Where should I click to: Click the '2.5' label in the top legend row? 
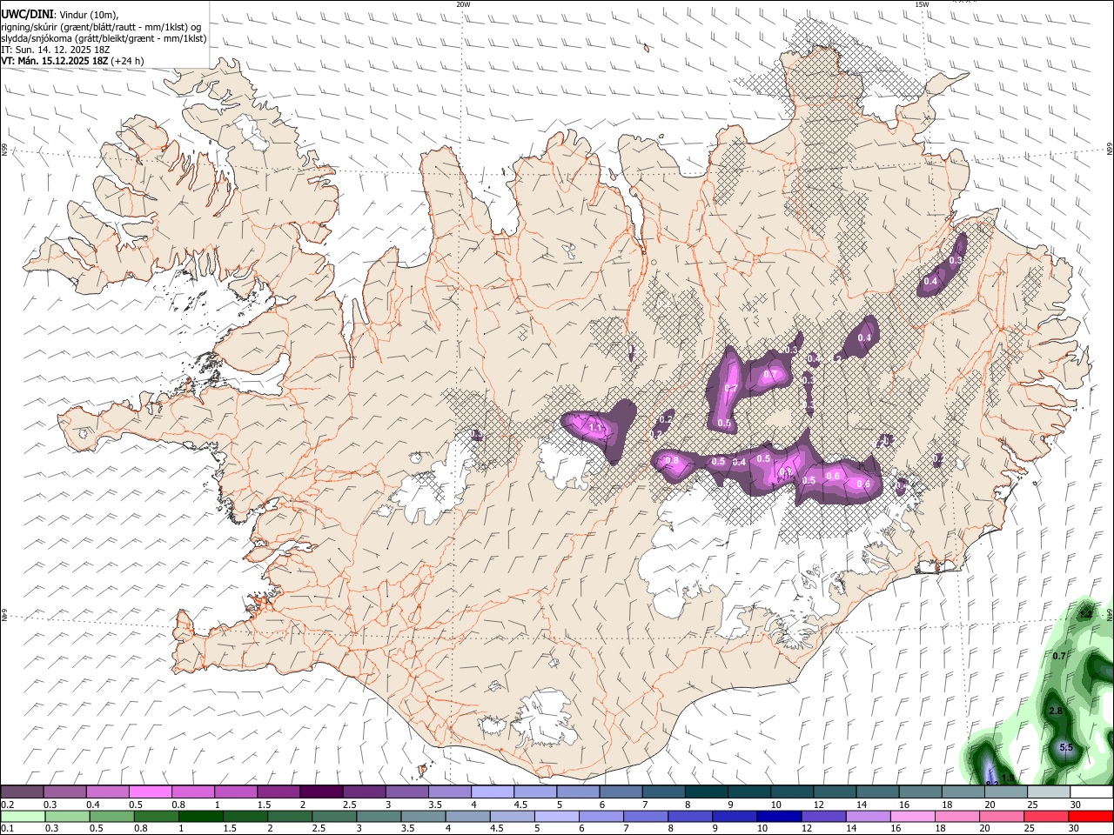350,805
